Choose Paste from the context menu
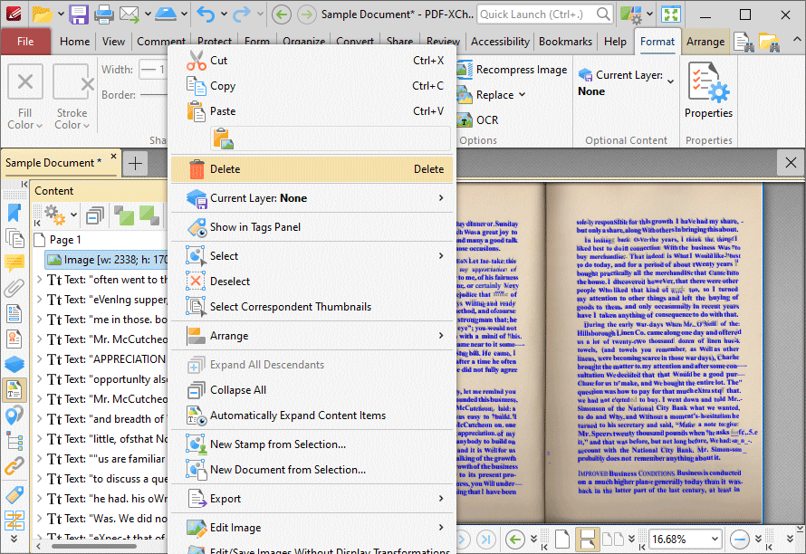The image size is (806, 554). pyautogui.click(x=313, y=111)
